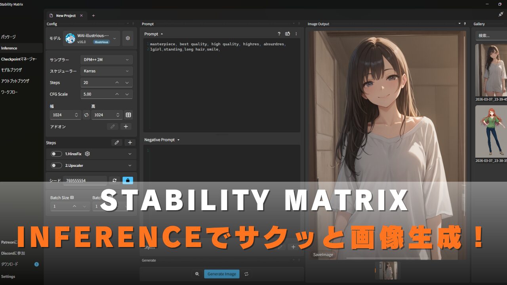Click the edit Steps pencil icon
This screenshot has width=507, height=285.
click(116, 142)
